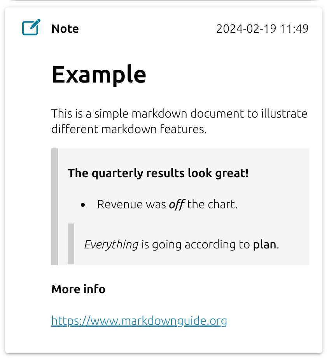Click the bullet point before Revenue

(83, 205)
